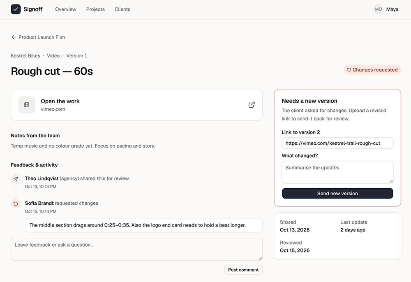Click the Post comment button
The height and width of the screenshot is (282, 411).
point(243,270)
